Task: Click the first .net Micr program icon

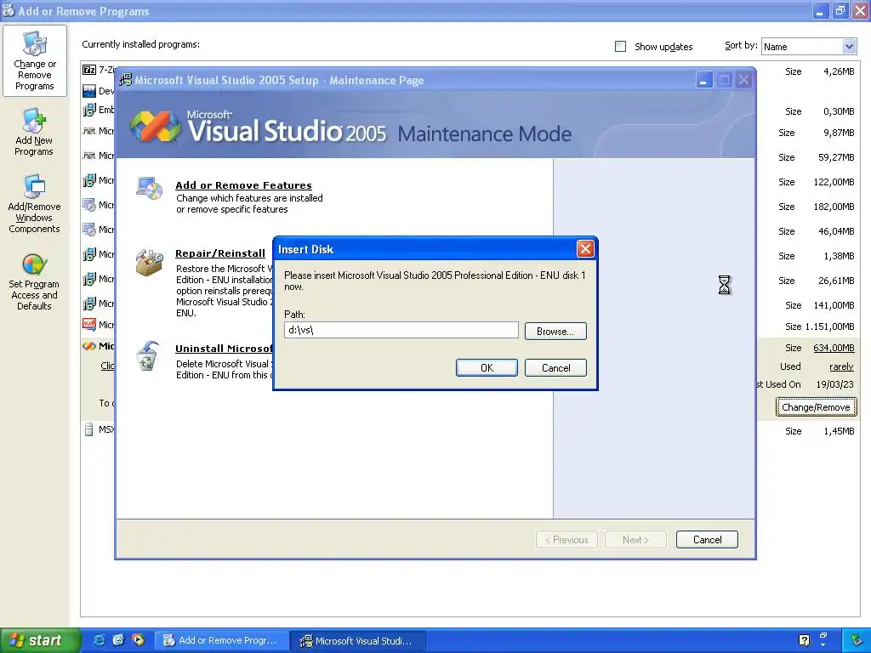Action: click(x=88, y=131)
